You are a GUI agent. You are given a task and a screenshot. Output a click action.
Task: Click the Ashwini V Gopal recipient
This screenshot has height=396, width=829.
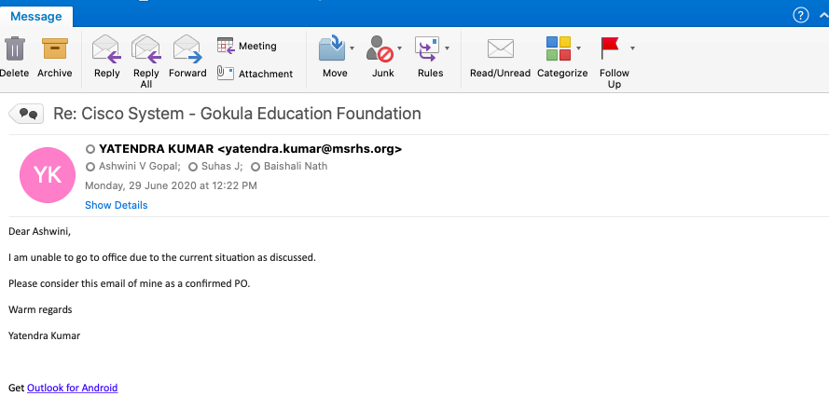click(135, 167)
